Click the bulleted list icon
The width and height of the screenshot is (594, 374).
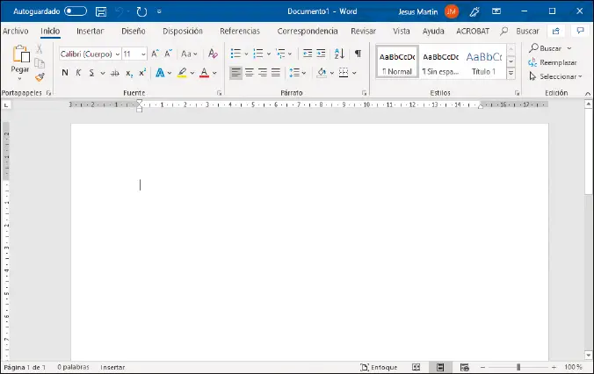tap(235, 54)
